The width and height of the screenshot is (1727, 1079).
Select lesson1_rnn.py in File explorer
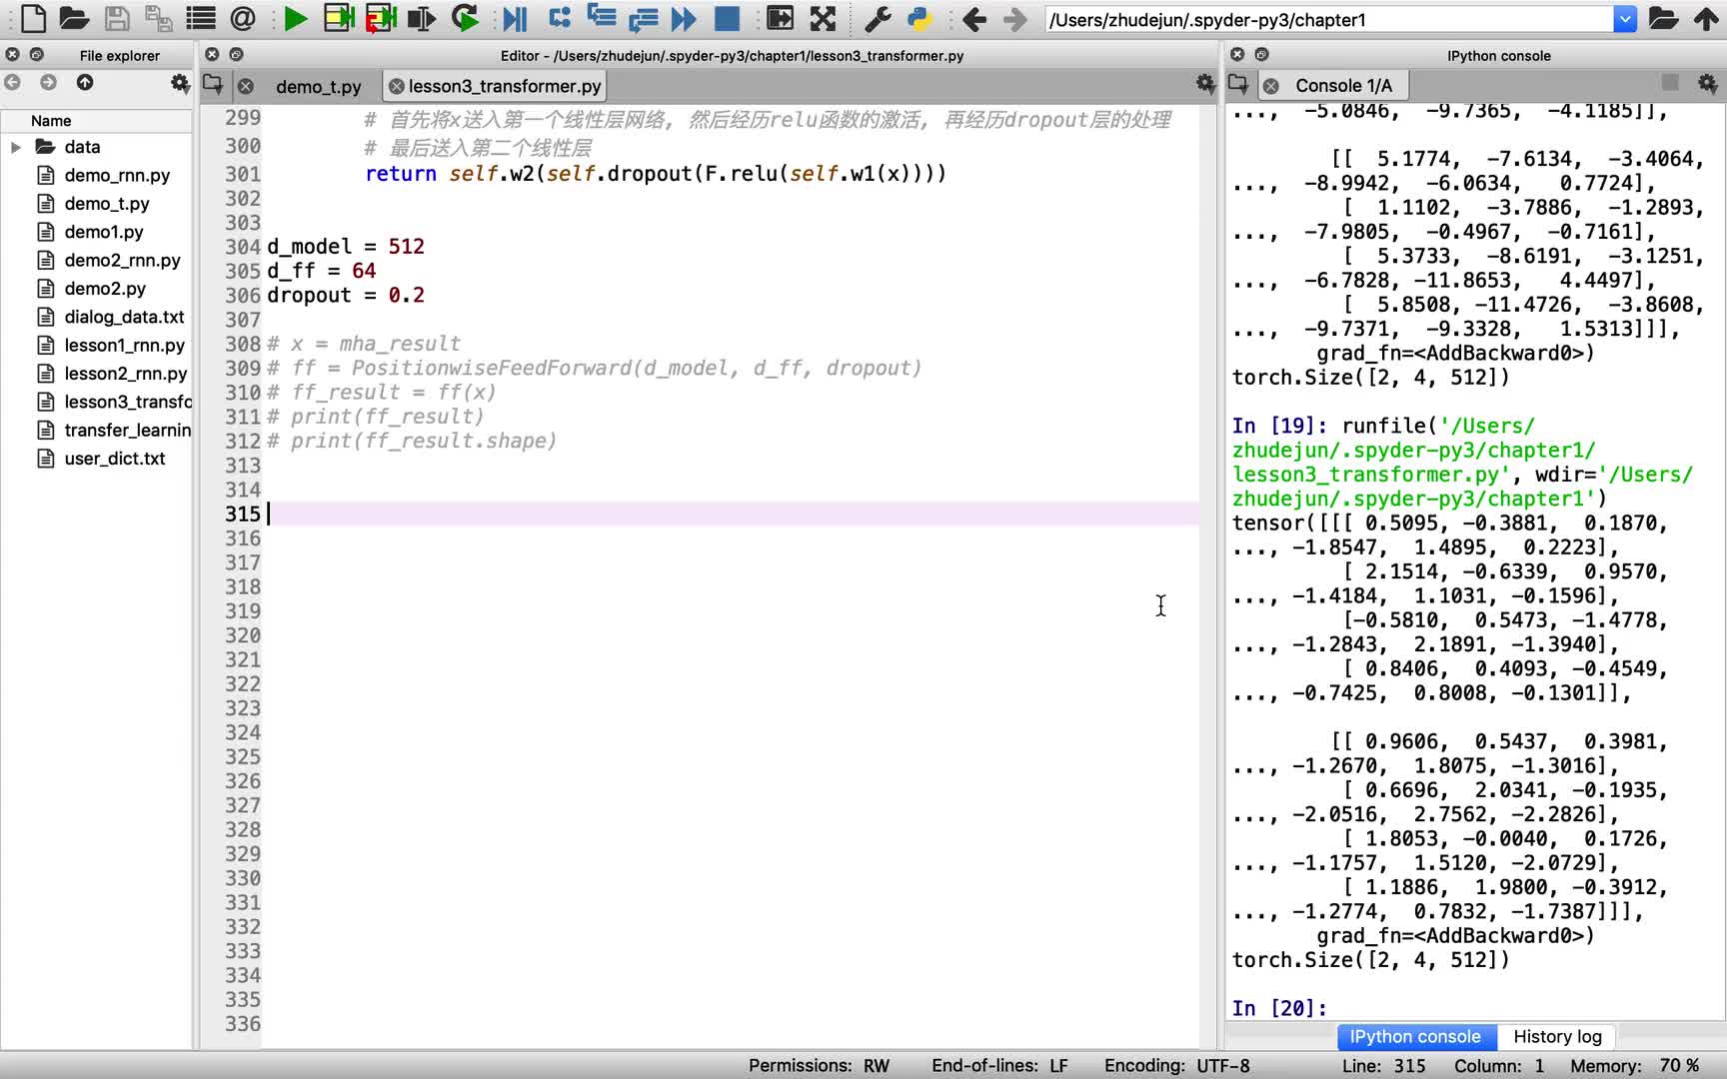(x=124, y=345)
